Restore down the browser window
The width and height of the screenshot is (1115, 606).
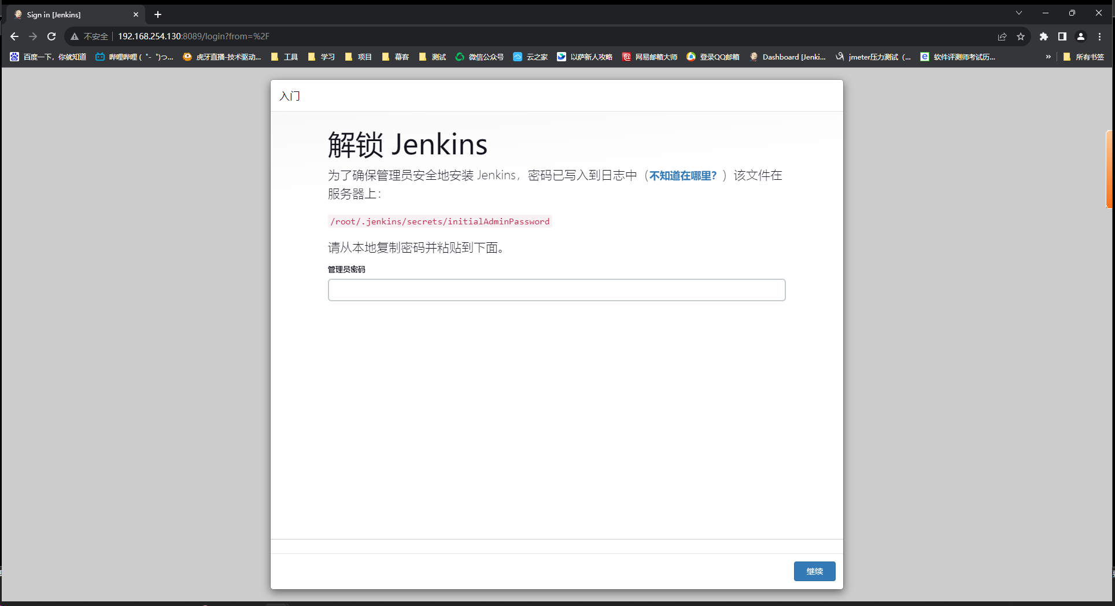click(x=1072, y=13)
